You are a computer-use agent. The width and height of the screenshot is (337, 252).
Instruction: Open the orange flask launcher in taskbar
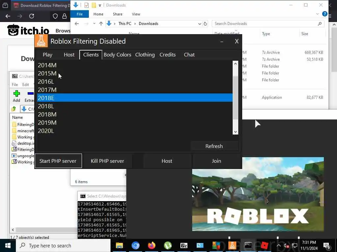232,245
